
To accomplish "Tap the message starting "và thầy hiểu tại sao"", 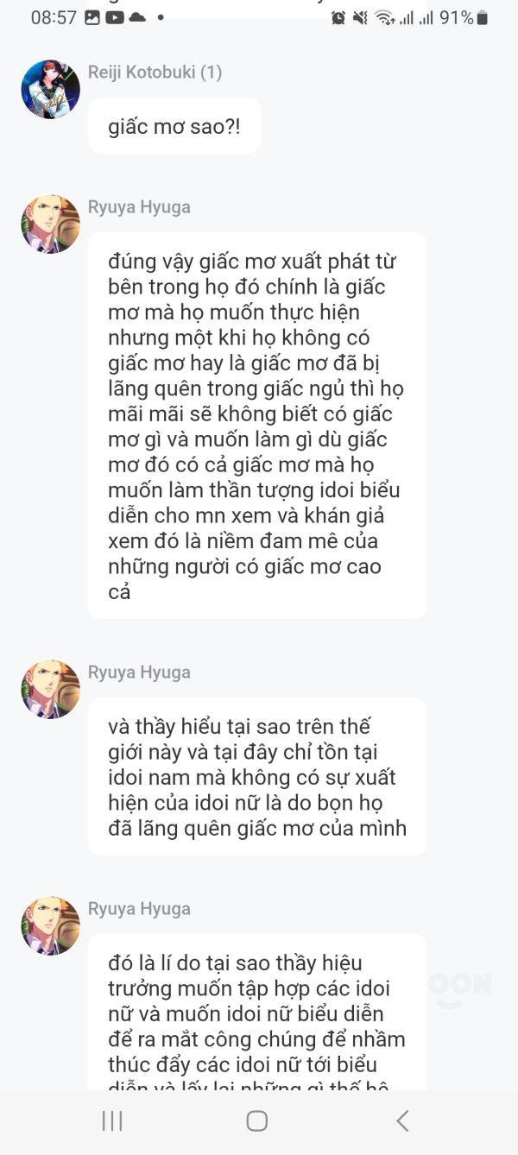I will (x=256, y=777).
